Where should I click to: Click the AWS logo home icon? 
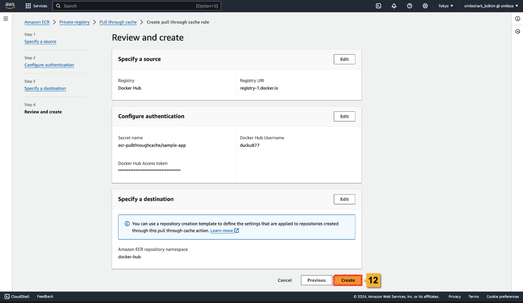(10, 5)
